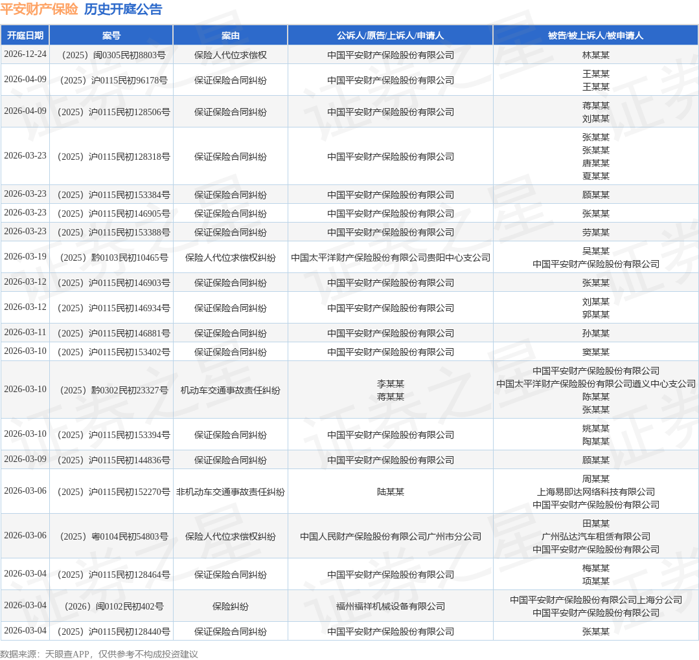
Task: Select case number (2025)沪0115民初153394号
Action: pos(111,435)
